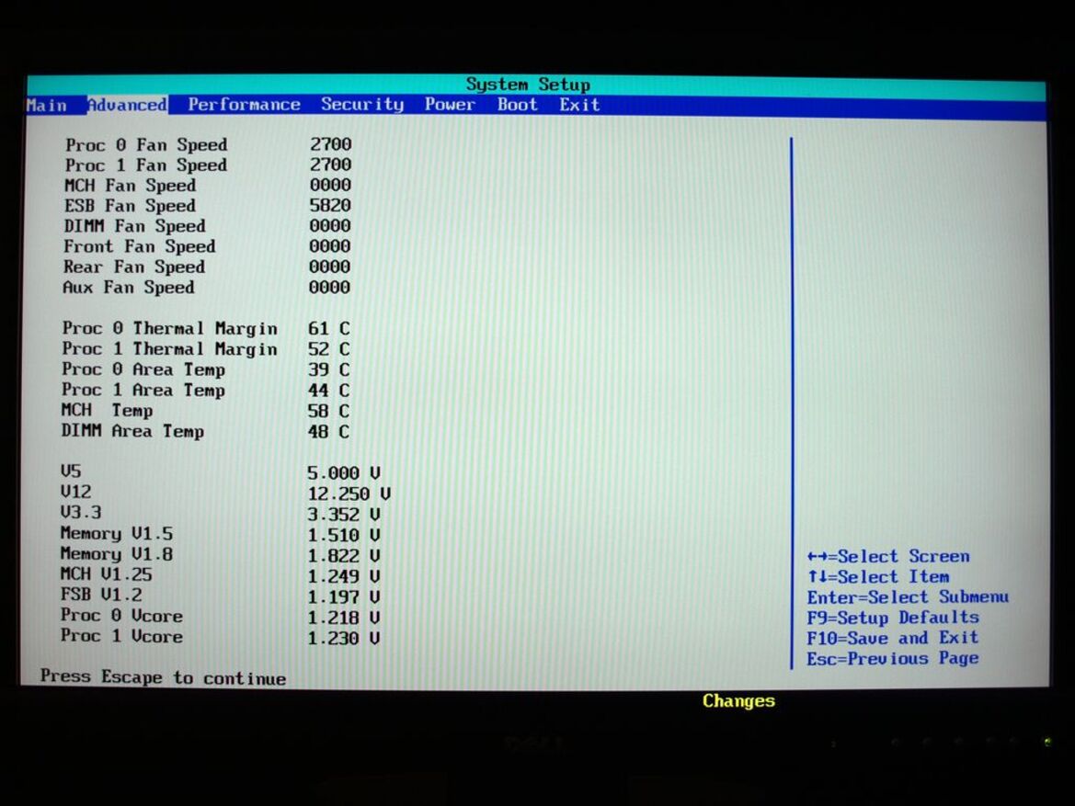Open the Performance tab

244,104
